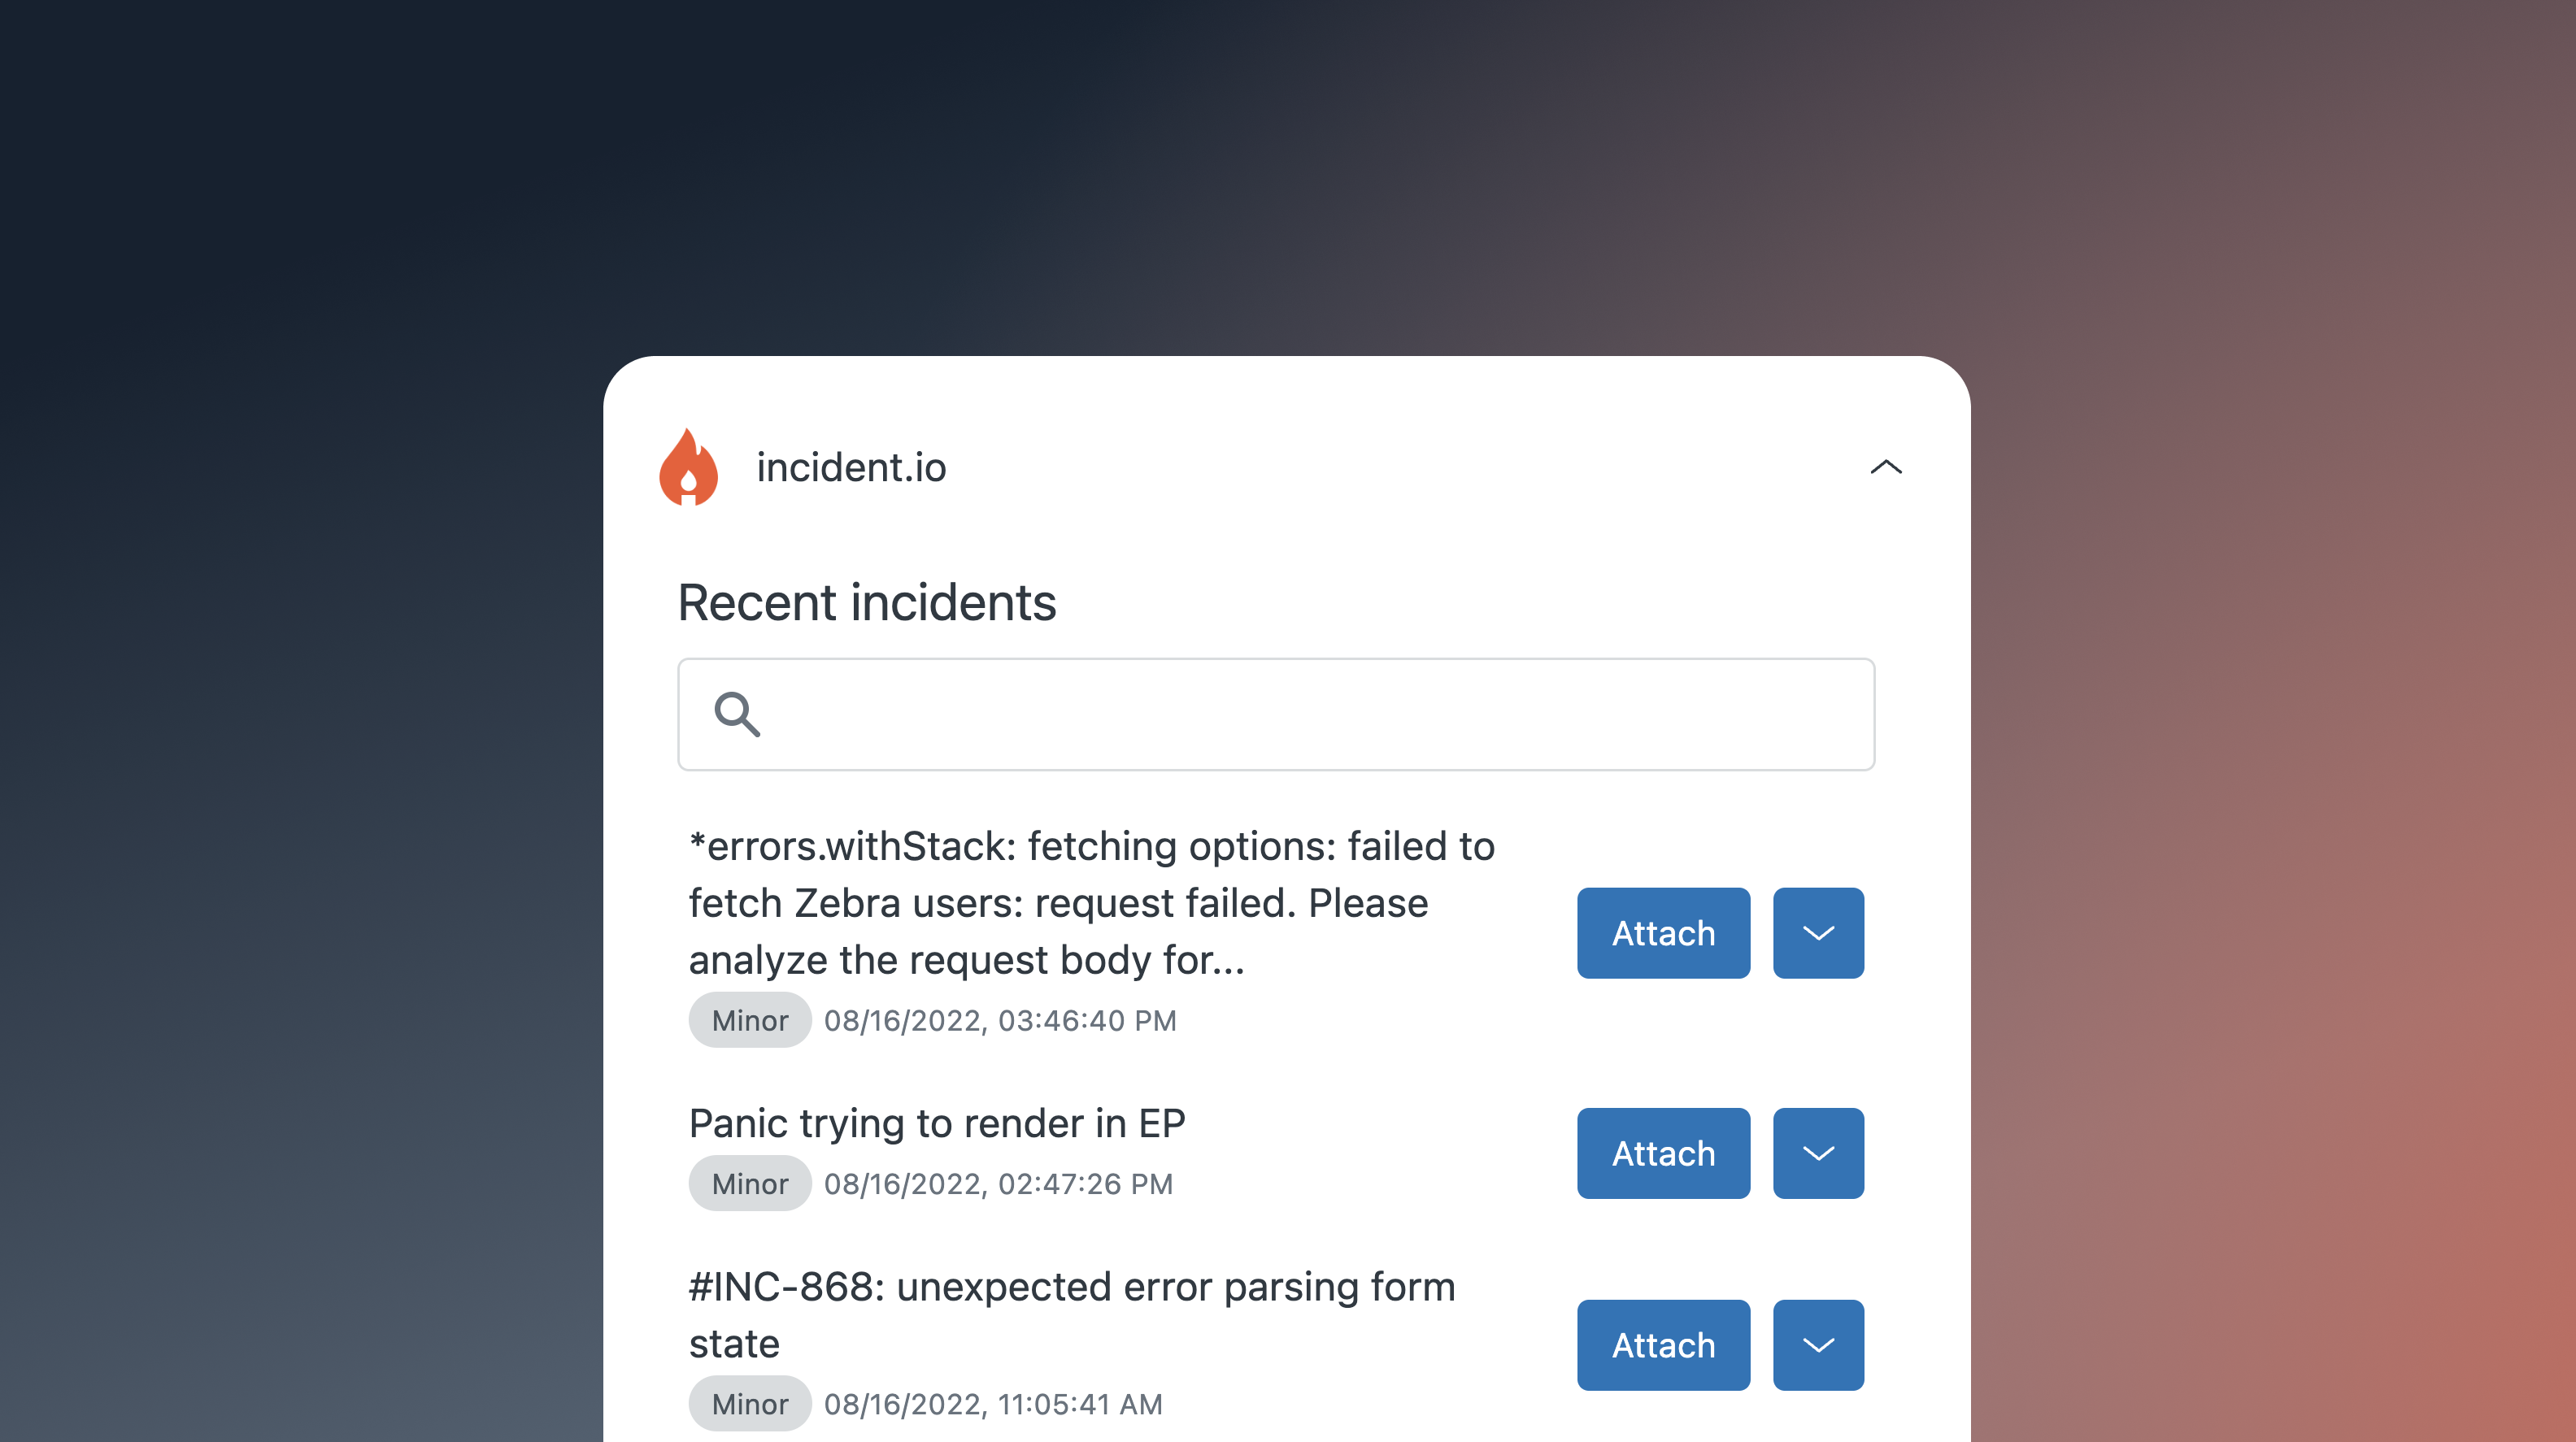
Task: Open the errors.withStack fetching options incident title
Action: [x=1092, y=903]
